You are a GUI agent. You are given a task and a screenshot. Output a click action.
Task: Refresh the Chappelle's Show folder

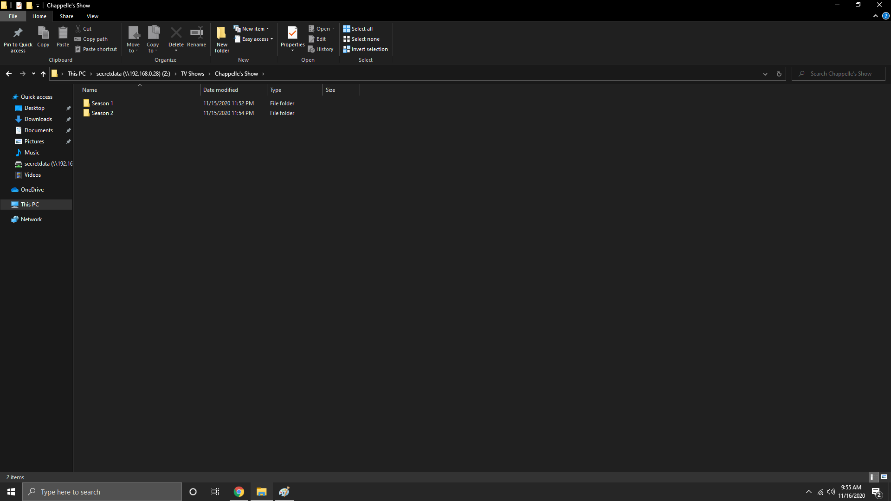pos(779,74)
